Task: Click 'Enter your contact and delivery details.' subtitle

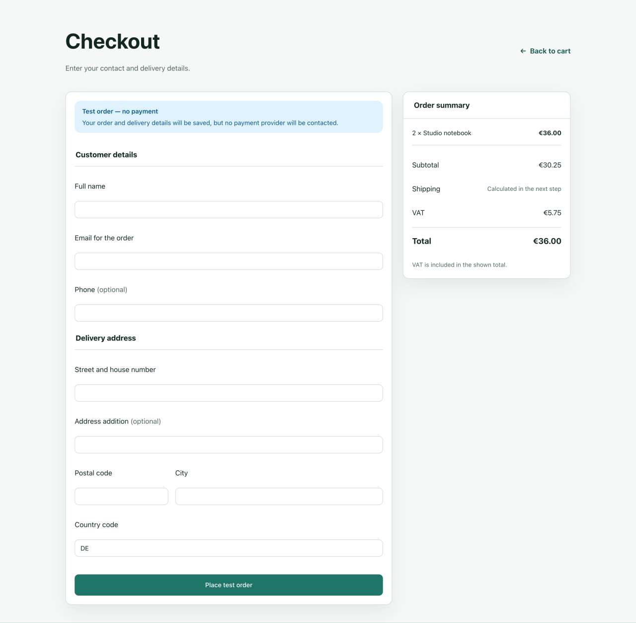Action: [128, 68]
